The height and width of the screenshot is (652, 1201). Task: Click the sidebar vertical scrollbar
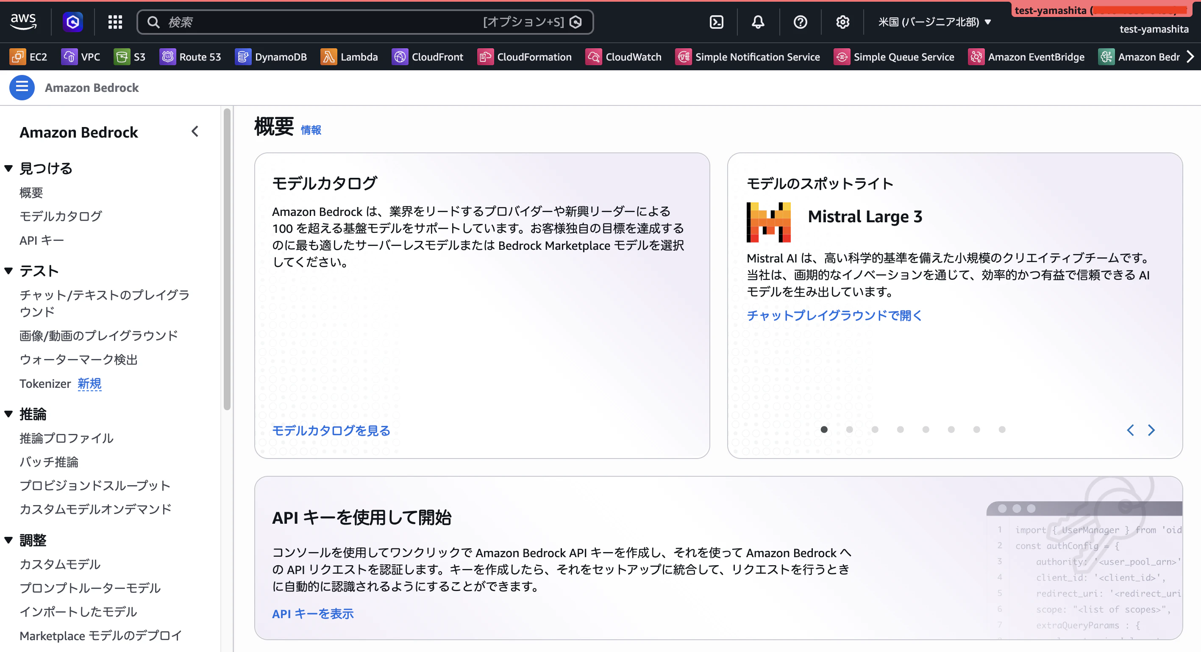coord(227,259)
